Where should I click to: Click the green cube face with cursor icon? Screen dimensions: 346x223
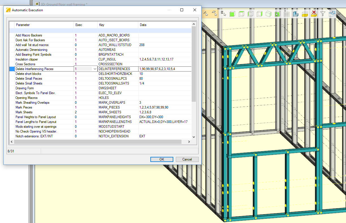[277, 14]
